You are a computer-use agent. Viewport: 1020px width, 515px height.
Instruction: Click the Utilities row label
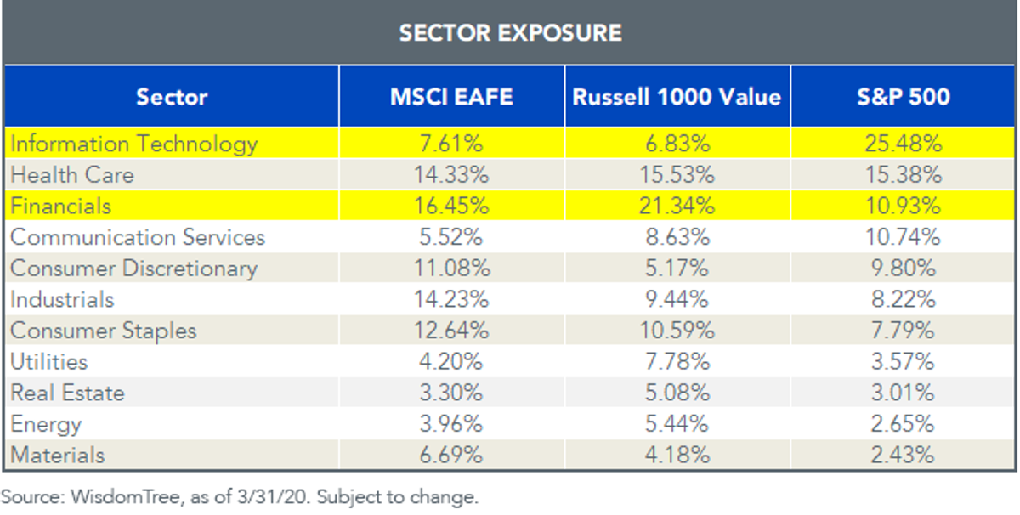point(49,361)
